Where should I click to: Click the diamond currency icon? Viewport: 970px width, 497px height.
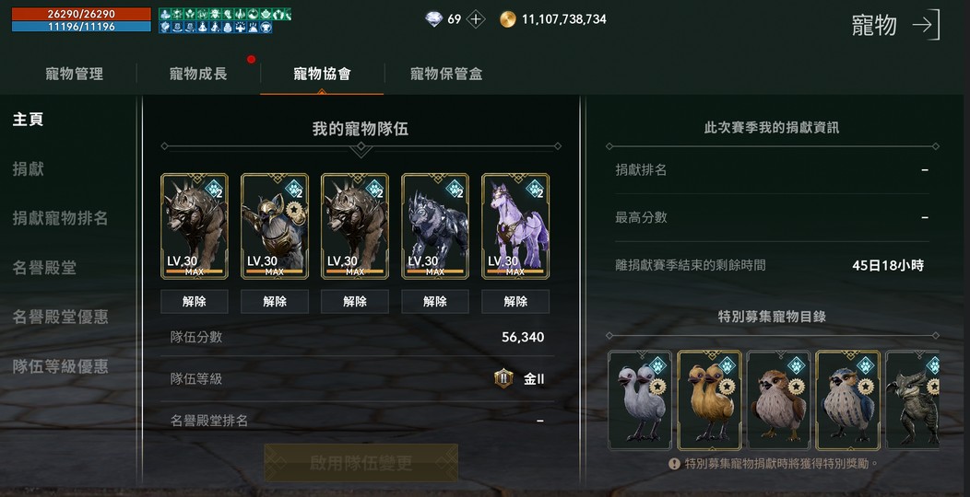tap(434, 19)
